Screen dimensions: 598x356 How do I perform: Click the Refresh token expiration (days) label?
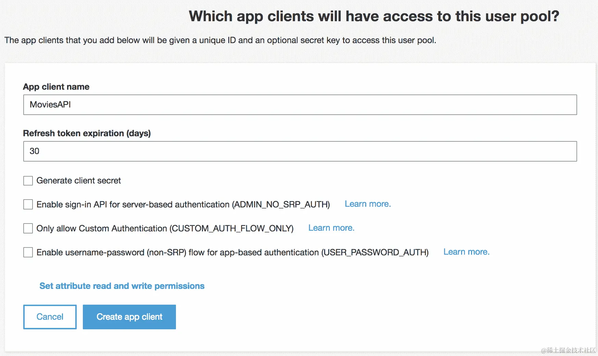87,133
